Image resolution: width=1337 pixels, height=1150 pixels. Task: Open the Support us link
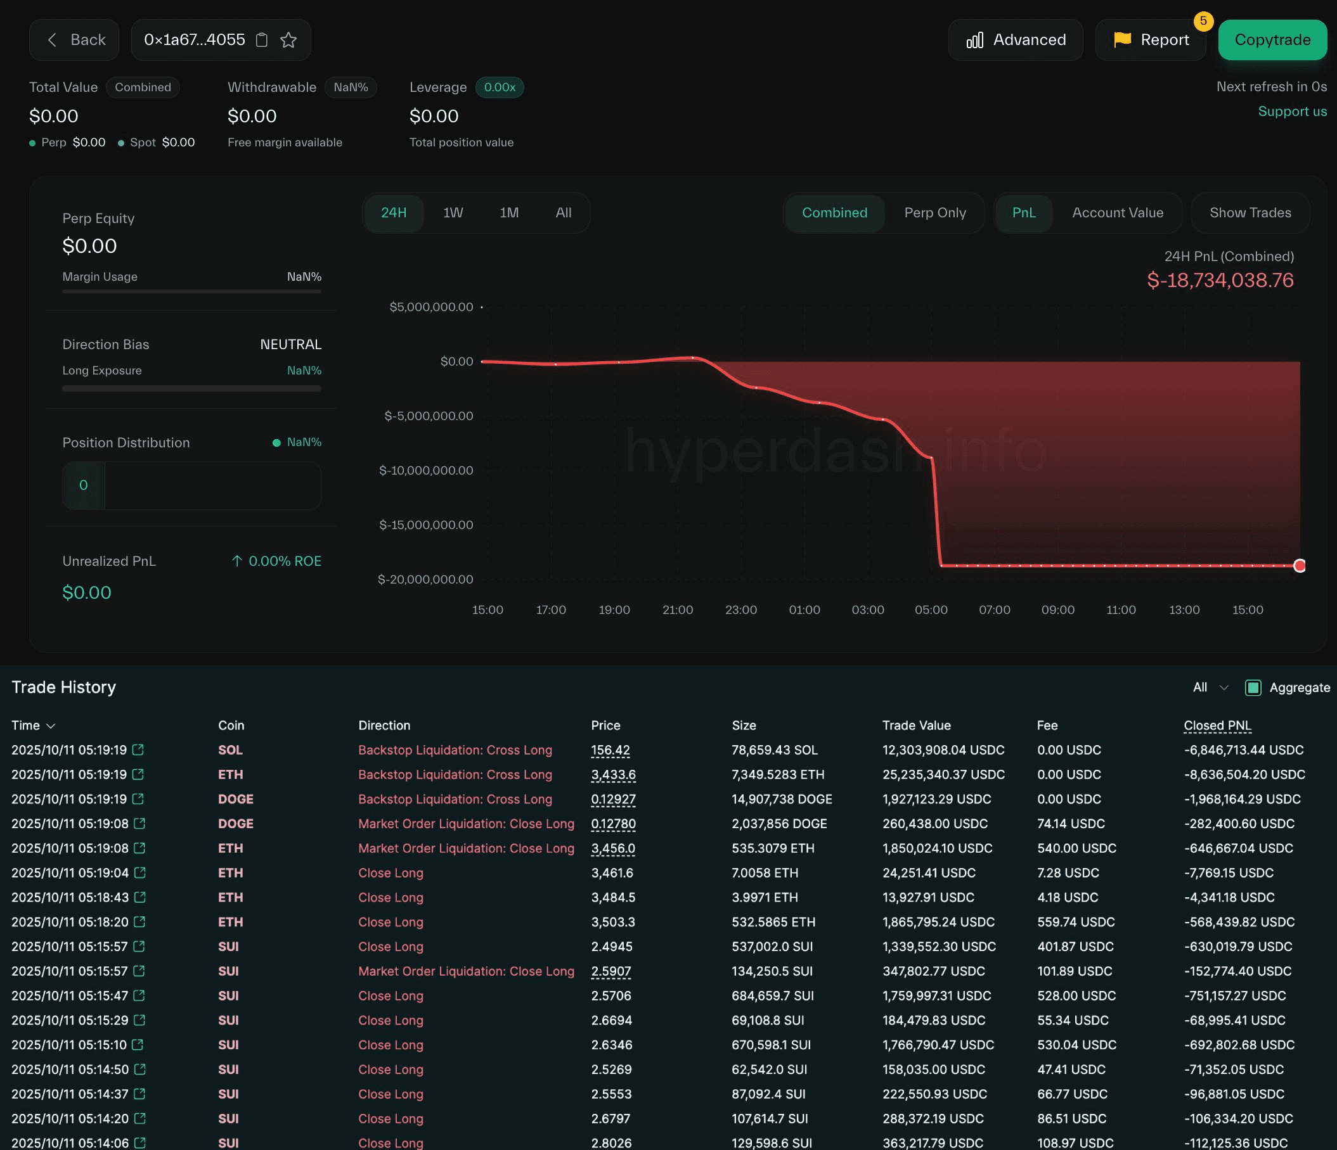[x=1292, y=112]
